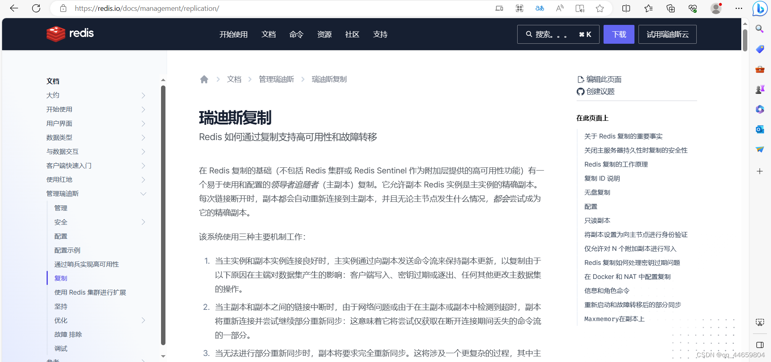Click the Redis logo

[x=70, y=34]
